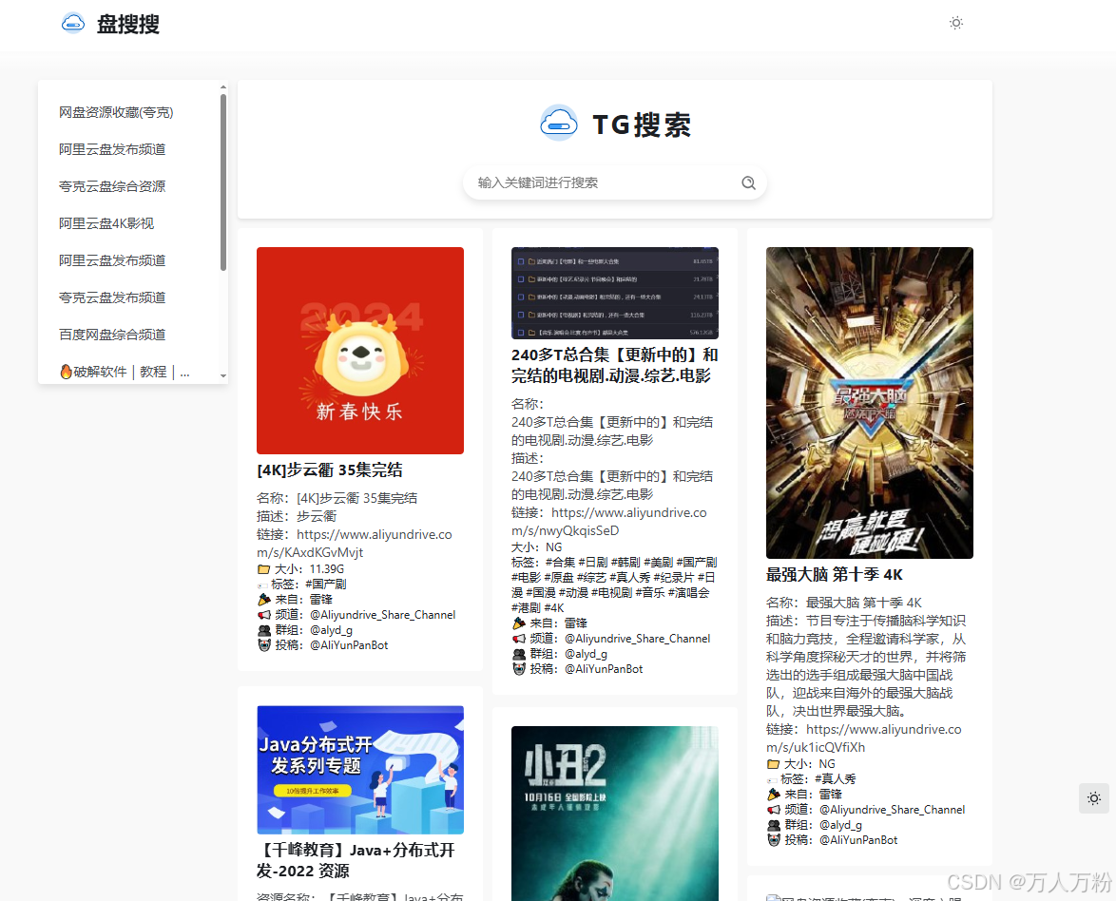The image size is (1116, 901).
Task: Open the 最强大脑 poster thumbnail
Action: [869, 402]
